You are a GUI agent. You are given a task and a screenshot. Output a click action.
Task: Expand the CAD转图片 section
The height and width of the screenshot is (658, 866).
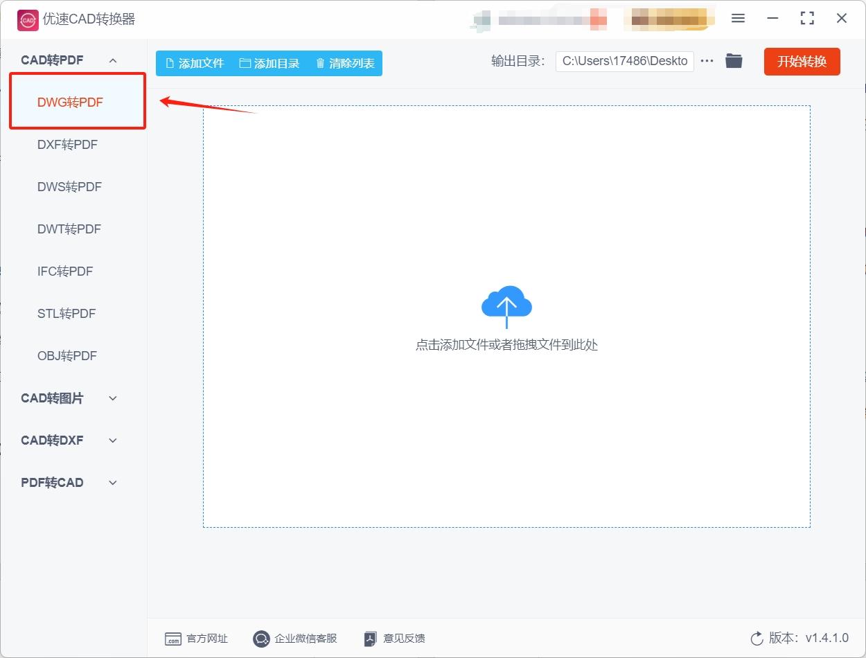tap(113, 398)
